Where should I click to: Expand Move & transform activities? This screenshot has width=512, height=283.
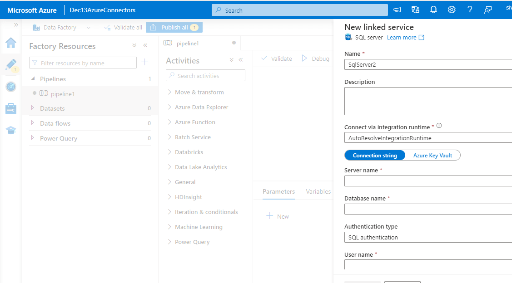coord(199,92)
